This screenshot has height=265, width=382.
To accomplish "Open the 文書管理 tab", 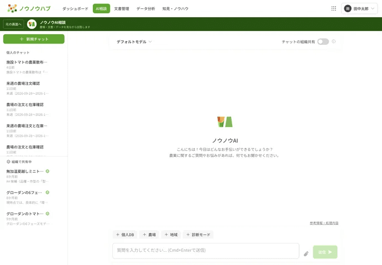I will click(122, 9).
